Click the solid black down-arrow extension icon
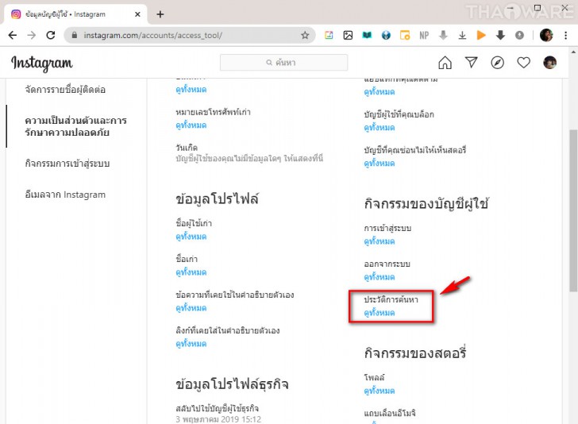The width and height of the screenshot is (578, 424). click(500, 36)
